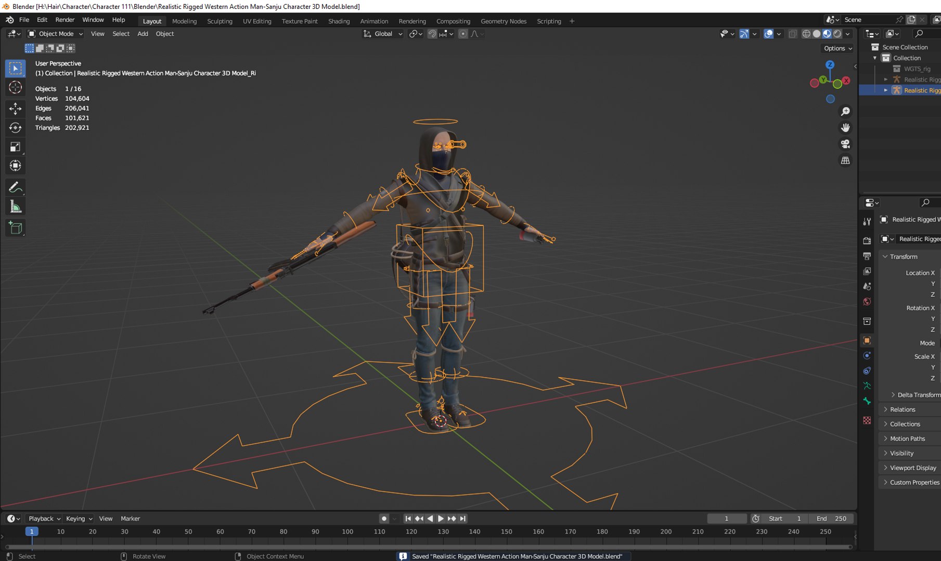Choose the Rotate tool in toolbar

(x=15, y=127)
